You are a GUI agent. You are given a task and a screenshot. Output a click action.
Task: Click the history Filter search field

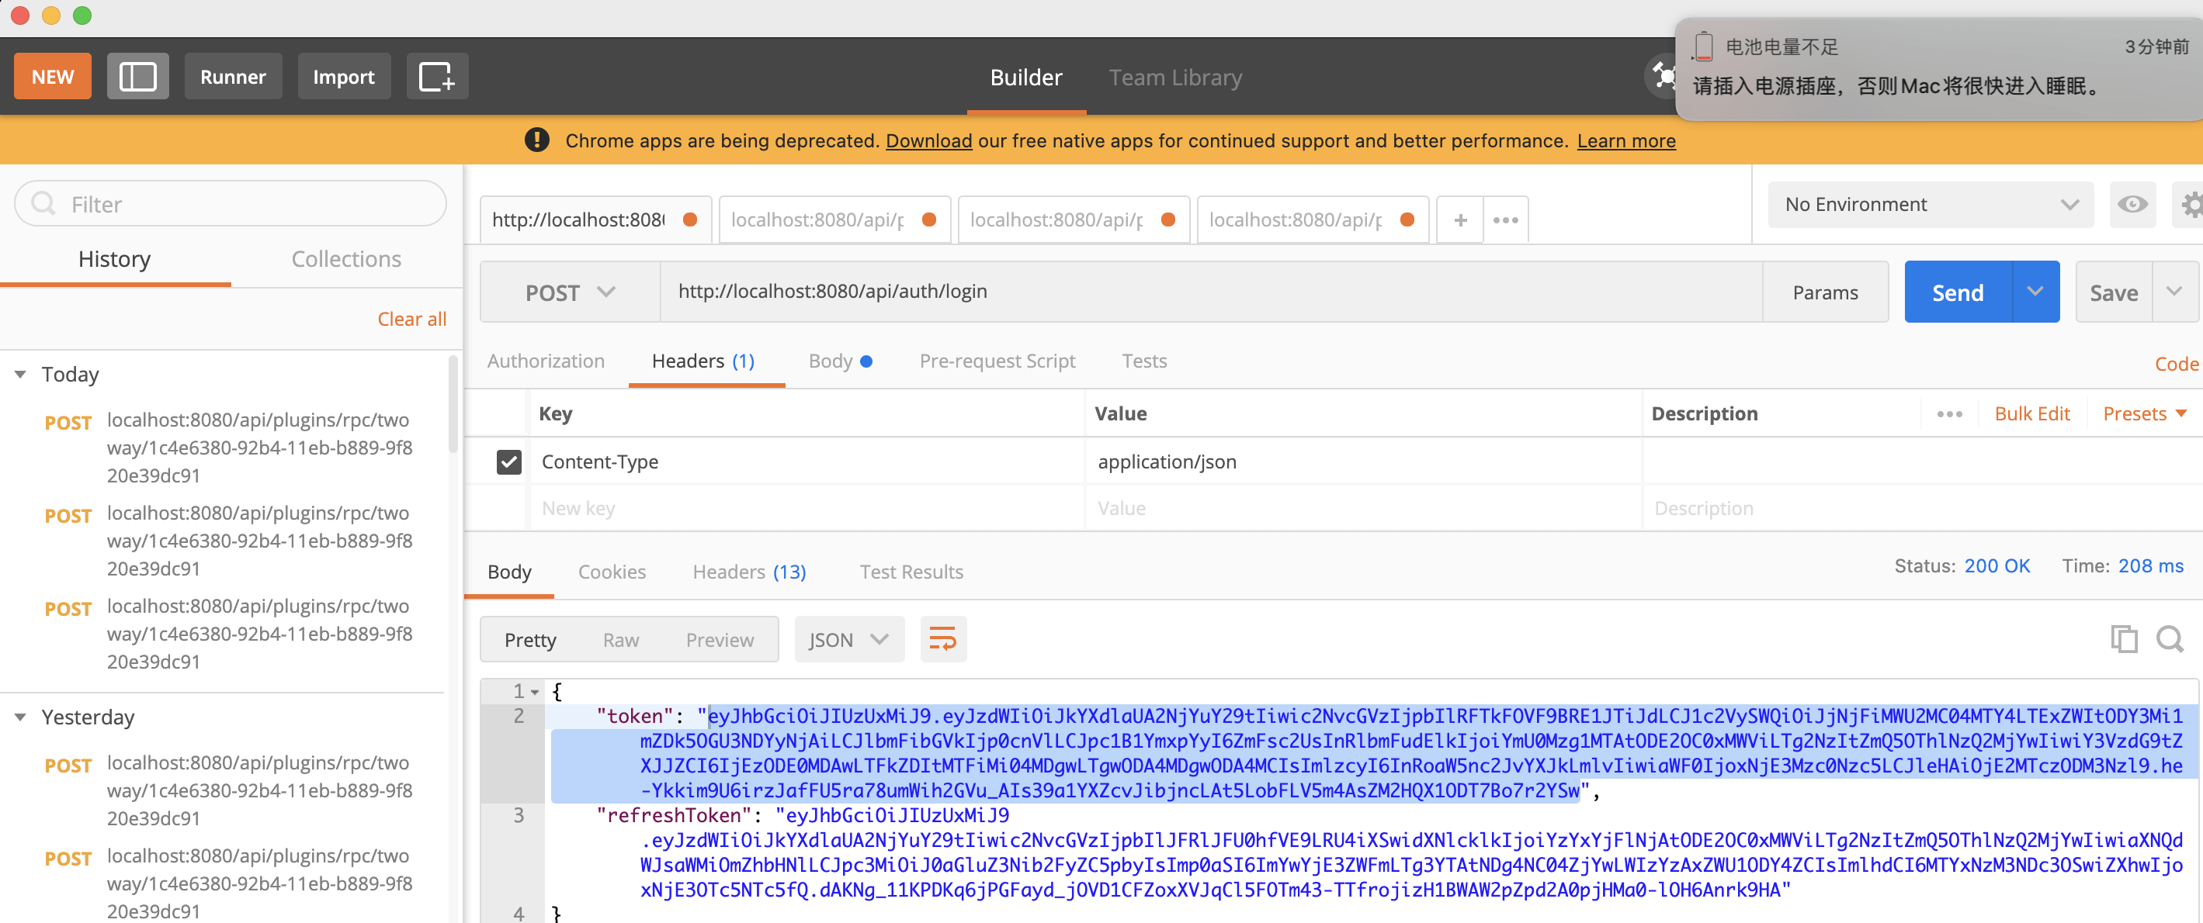(x=231, y=204)
